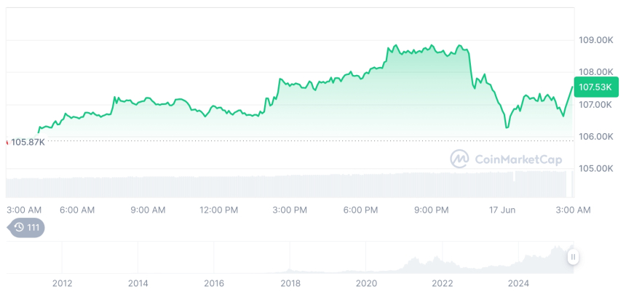Image resolution: width=626 pixels, height=292 pixels.
Task: Jump to 2024 in the overview timeline
Action: (518, 283)
